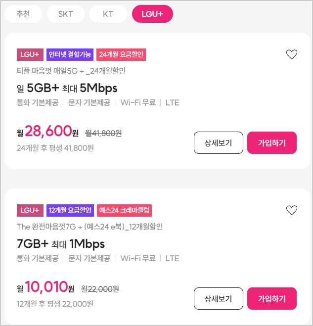Click the 12개월 요금할인 badge
Screen dimensions: 313x326
tap(70, 210)
